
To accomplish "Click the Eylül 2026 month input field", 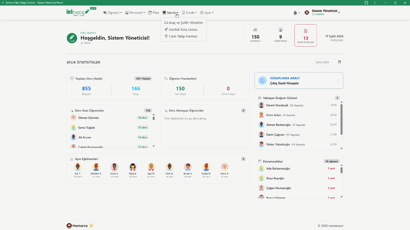I will pos(329,62).
